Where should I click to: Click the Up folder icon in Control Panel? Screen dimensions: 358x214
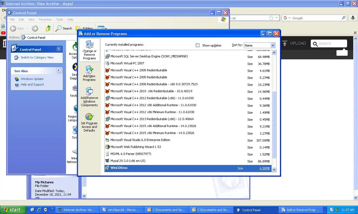pos(48,28)
